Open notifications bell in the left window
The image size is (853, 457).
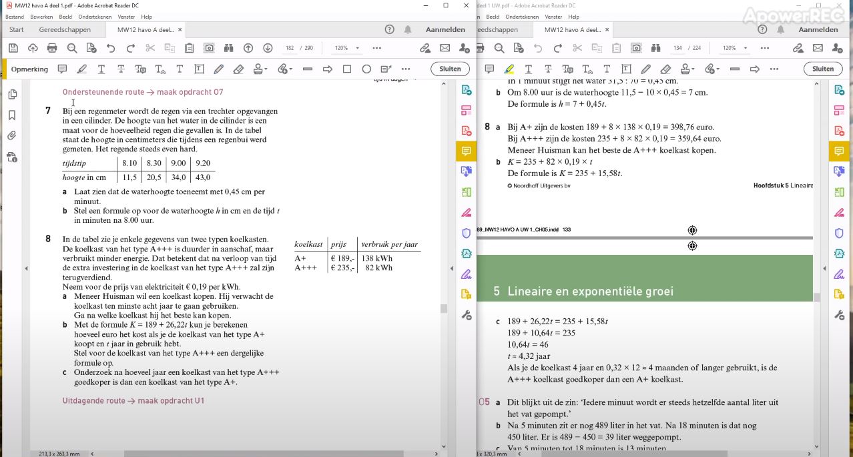tap(408, 29)
